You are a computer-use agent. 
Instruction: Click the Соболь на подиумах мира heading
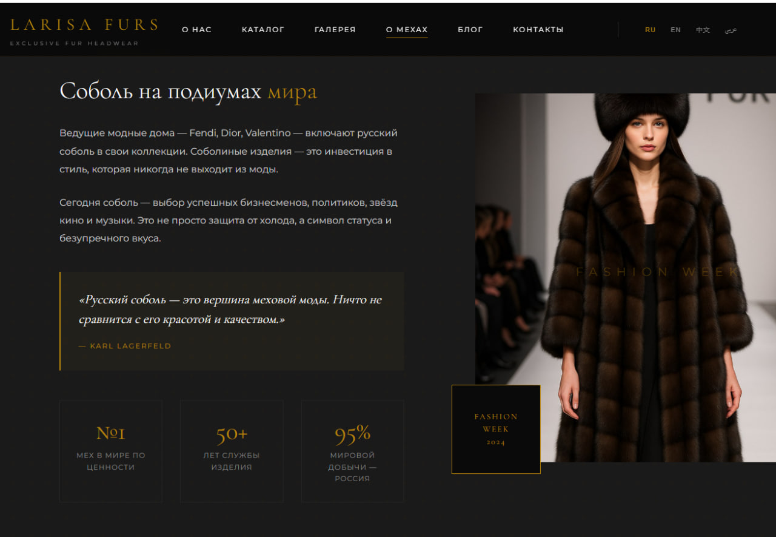point(188,92)
